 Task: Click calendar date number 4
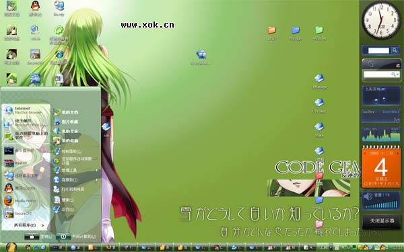tap(381, 167)
